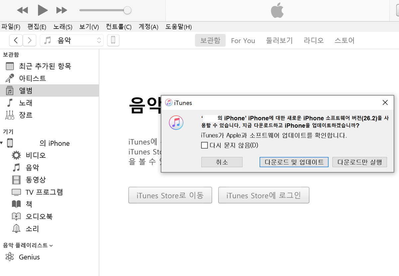399x276 pixels.
Task: Go back with the left arrow button
Action: pos(16,40)
